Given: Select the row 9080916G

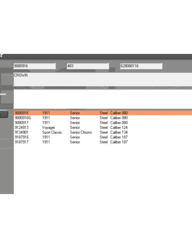Looking at the screenshot, I should click(103, 118).
